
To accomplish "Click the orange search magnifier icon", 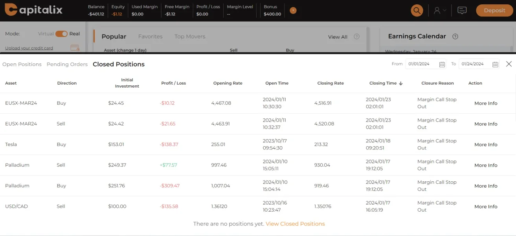I will coord(417,11).
